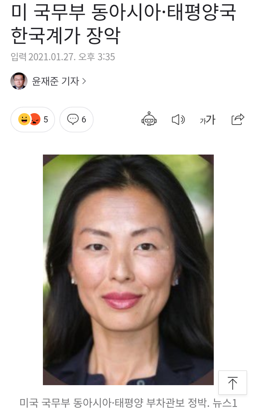Click the reporter's round profile photo

(x=19, y=81)
